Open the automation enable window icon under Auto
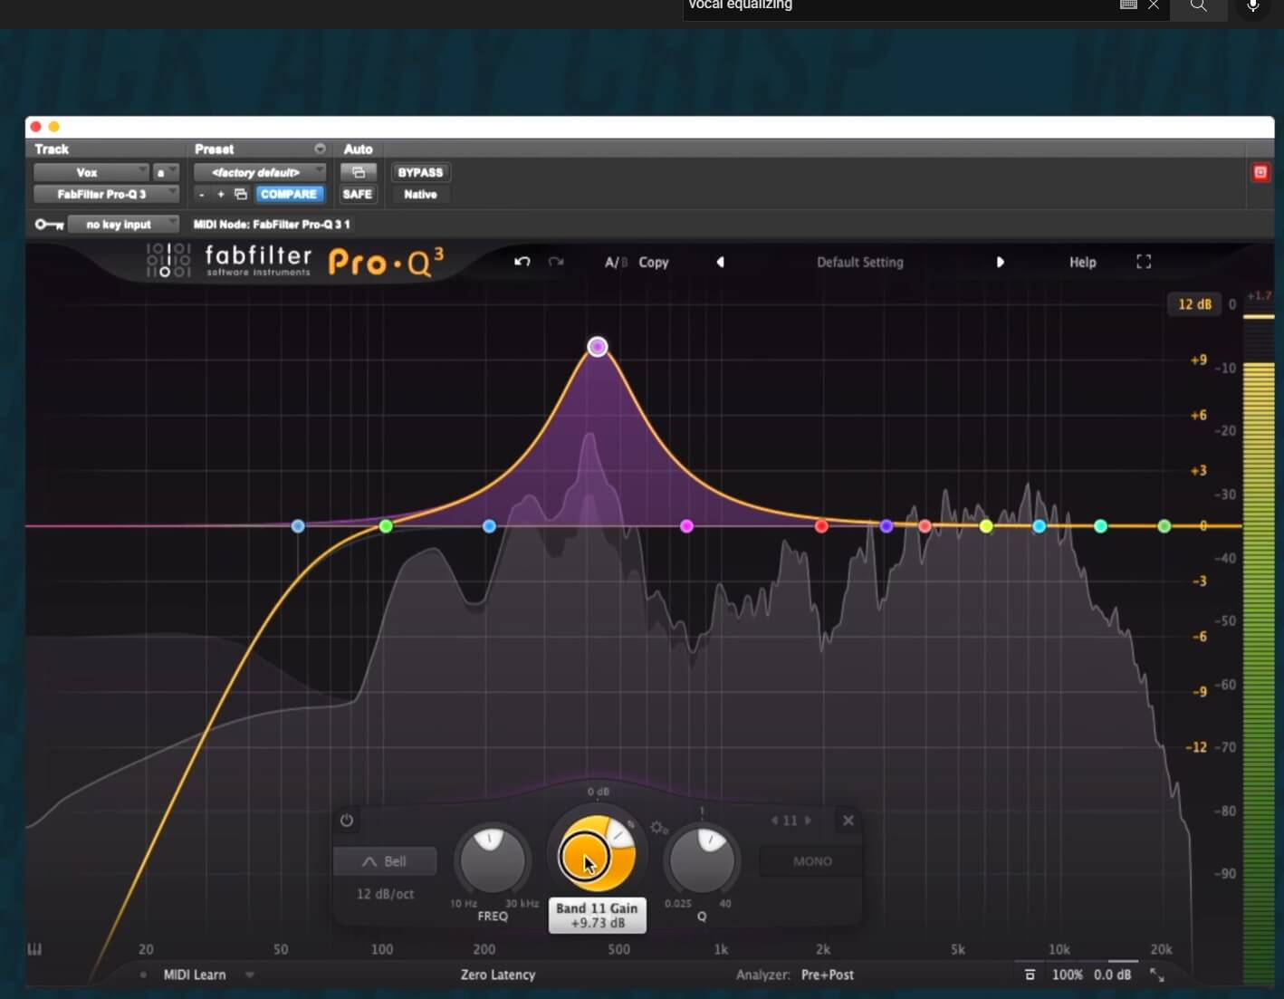Viewport: 1284px width, 999px height. (358, 172)
